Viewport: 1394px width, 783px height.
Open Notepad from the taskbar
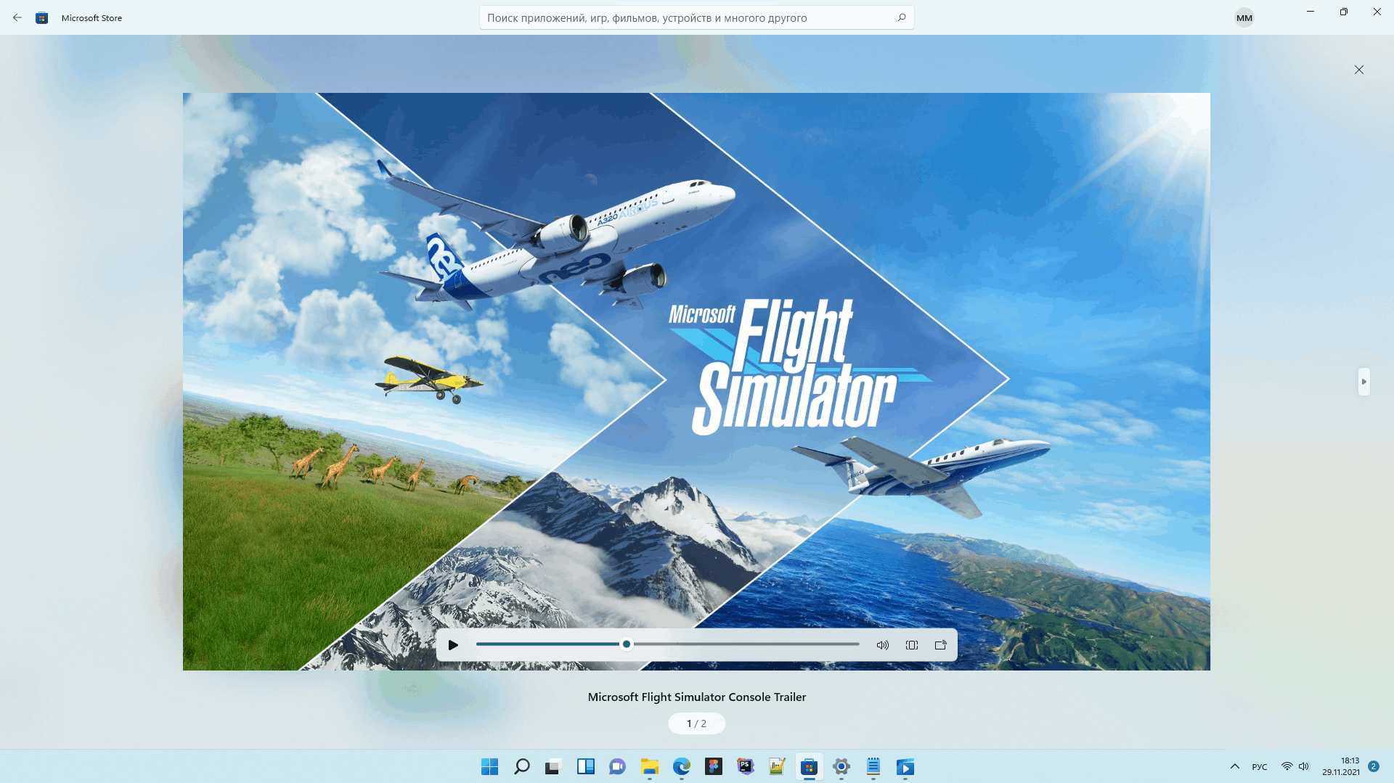click(873, 766)
